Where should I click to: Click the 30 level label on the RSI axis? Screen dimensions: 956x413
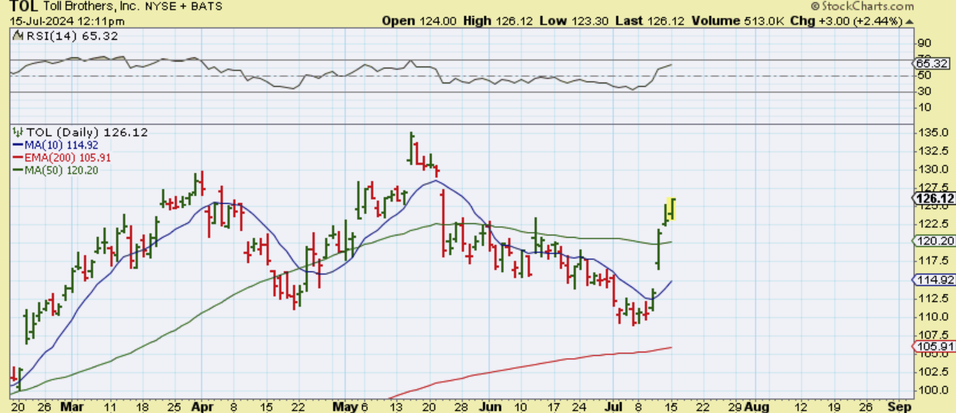(x=924, y=91)
